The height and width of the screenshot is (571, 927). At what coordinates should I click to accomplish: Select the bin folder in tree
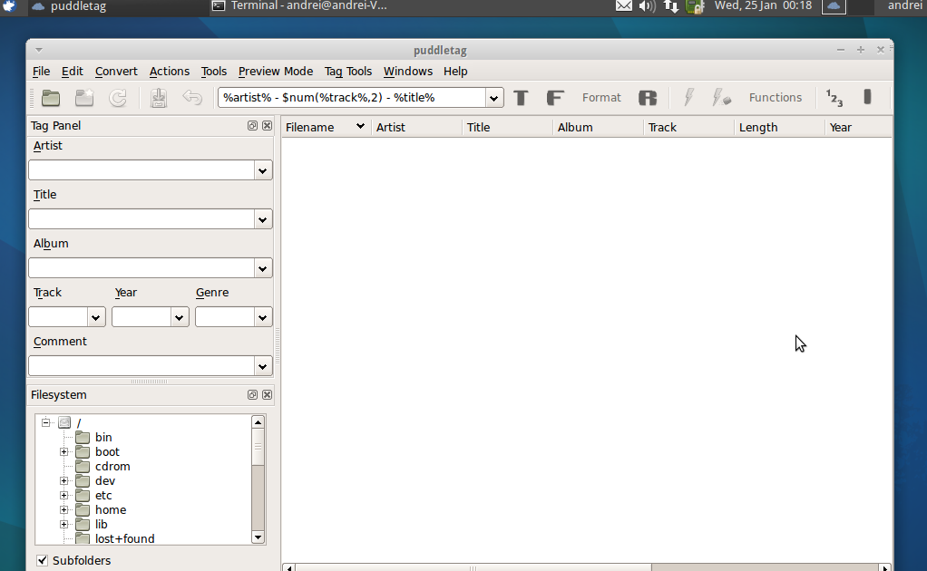103,438
